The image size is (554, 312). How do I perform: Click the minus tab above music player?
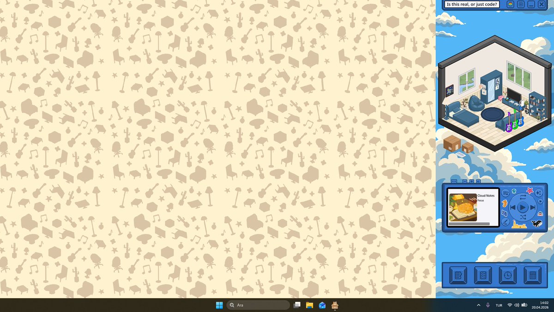click(465, 182)
